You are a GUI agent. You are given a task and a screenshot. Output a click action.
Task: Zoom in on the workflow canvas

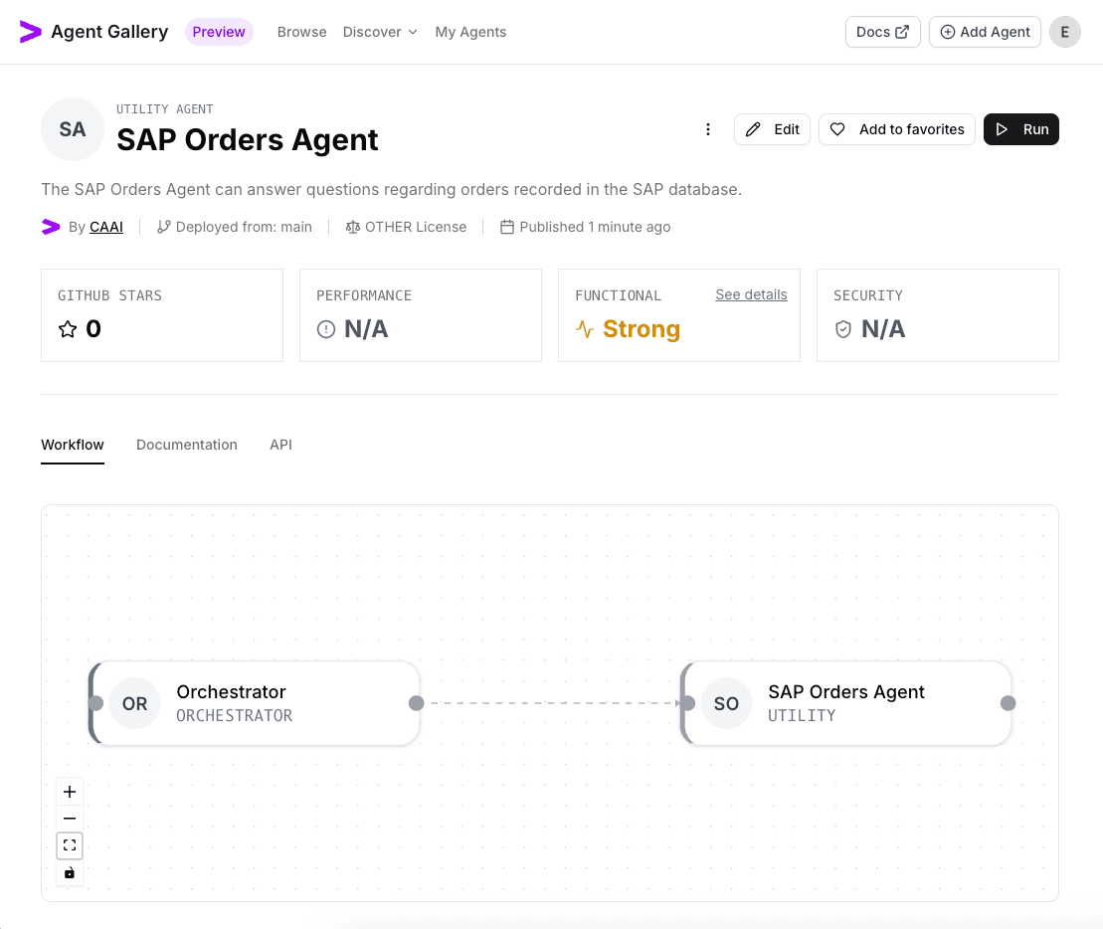(70, 792)
